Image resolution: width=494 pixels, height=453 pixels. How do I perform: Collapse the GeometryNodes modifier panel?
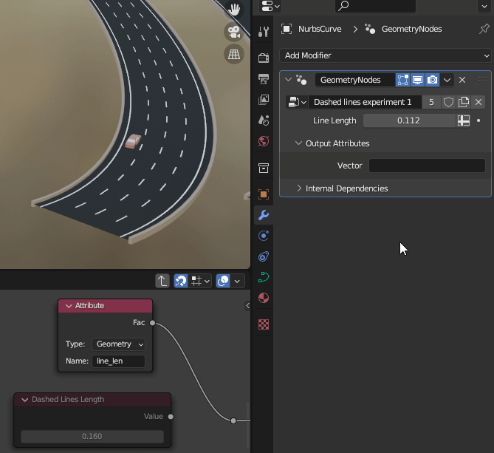pyautogui.click(x=288, y=80)
